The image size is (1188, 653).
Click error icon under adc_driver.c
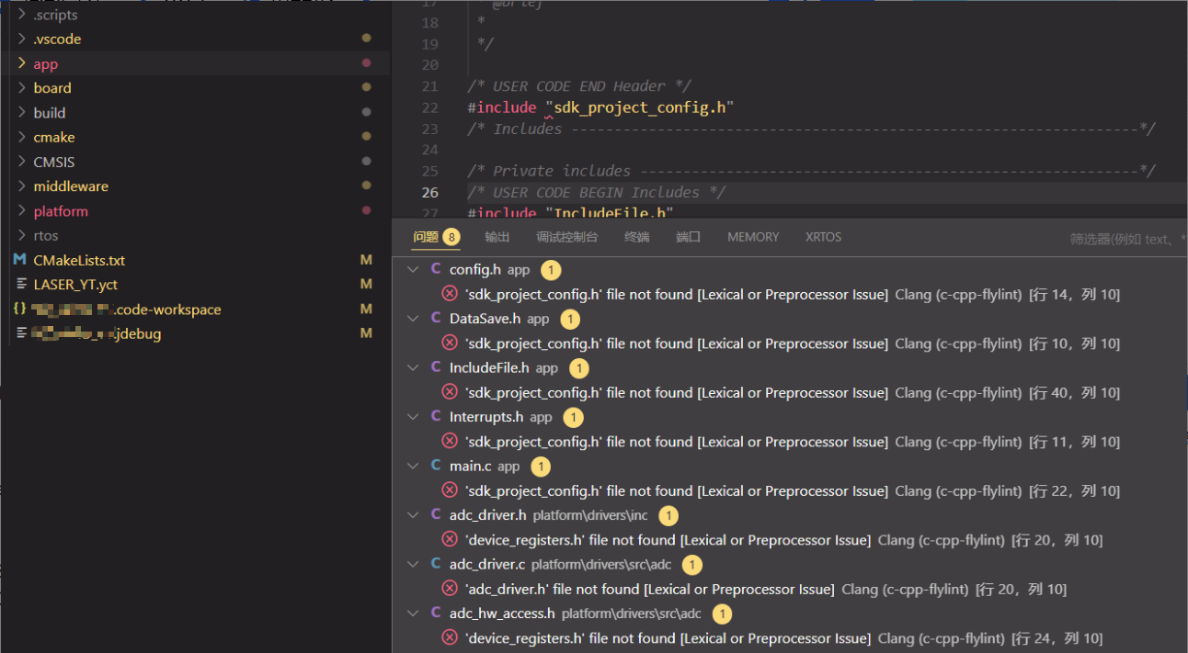coord(450,589)
